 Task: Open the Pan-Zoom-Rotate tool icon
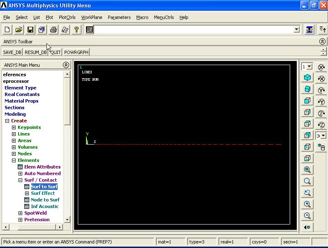[42, 30]
